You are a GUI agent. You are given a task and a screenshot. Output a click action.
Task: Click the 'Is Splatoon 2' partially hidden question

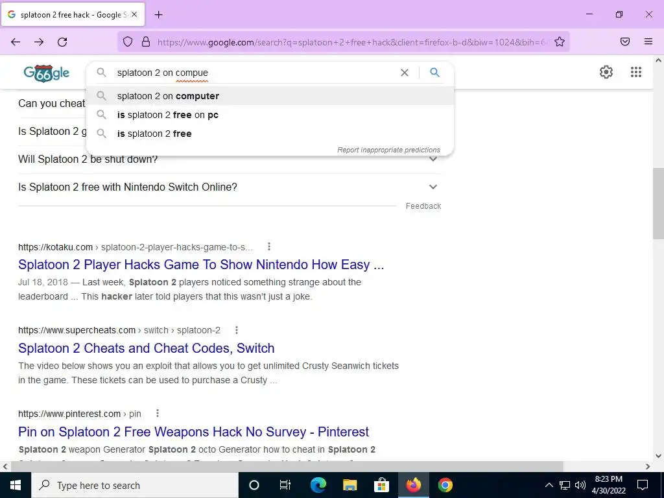[x=52, y=131]
